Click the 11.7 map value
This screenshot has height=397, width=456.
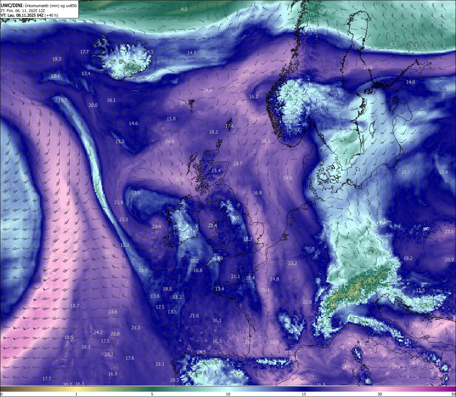63,100
